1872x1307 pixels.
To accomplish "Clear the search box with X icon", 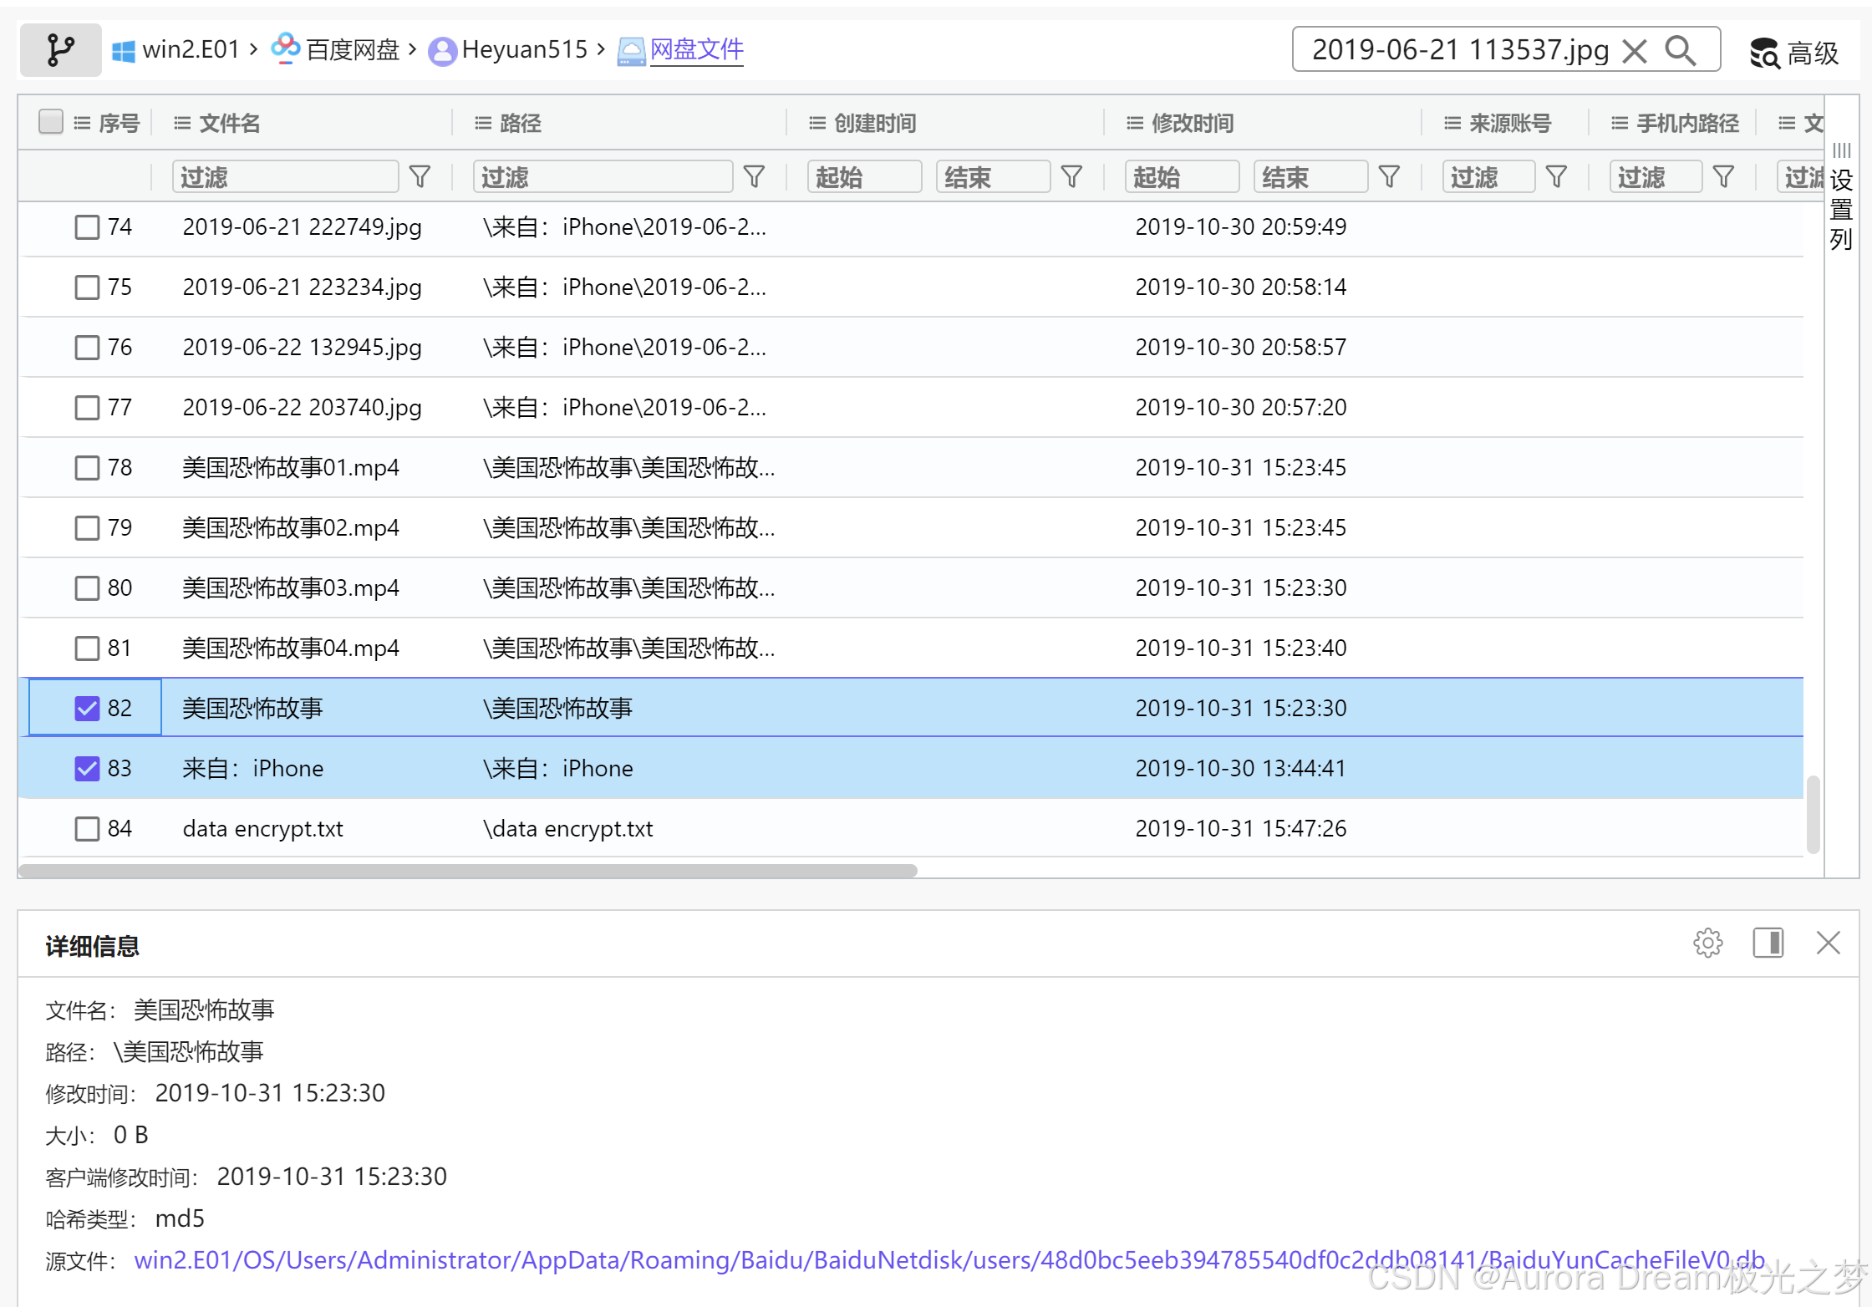I will coord(1635,50).
